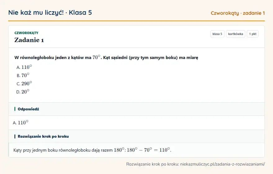Collapse 'Rozwiązanie krok po kroku' section header
This screenshot has height=174, width=273.
click(136, 136)
